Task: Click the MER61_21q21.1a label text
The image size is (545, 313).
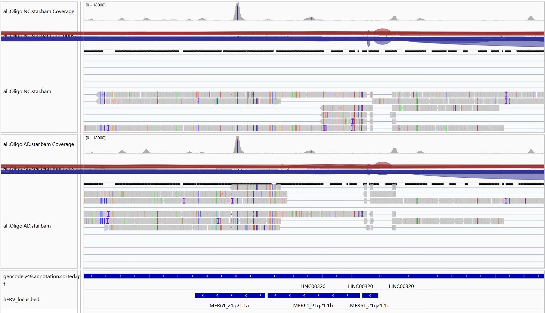Action: (229, 306)
